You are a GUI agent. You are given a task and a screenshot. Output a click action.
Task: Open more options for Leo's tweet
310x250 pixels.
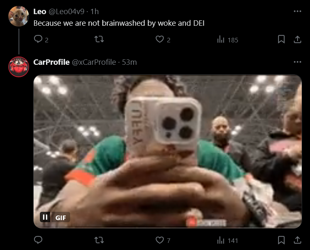pyautogui.click(x=298, y=11)
